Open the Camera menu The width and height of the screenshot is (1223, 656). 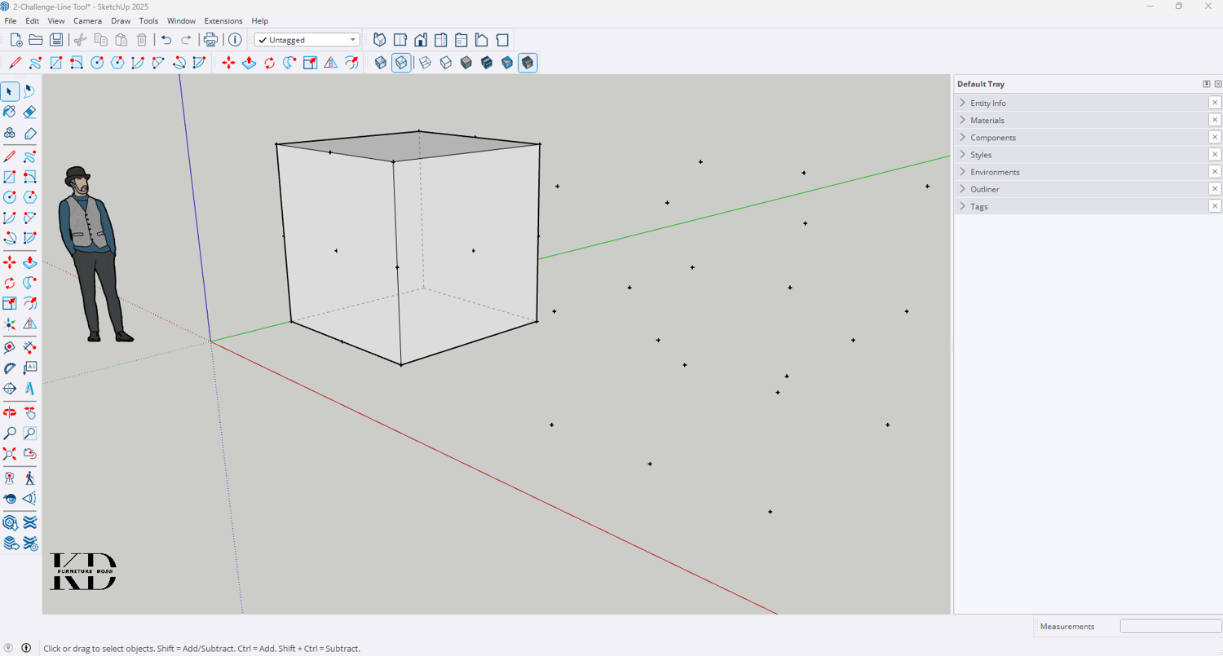(87, 21)
